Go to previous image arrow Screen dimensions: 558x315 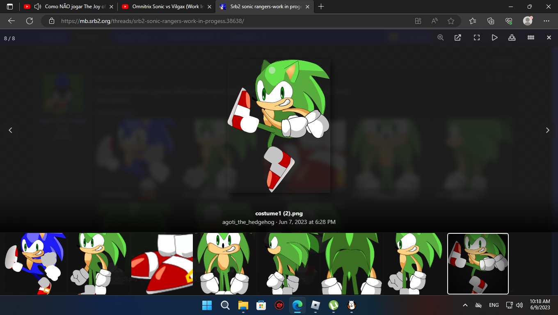[x=11, y=130]
